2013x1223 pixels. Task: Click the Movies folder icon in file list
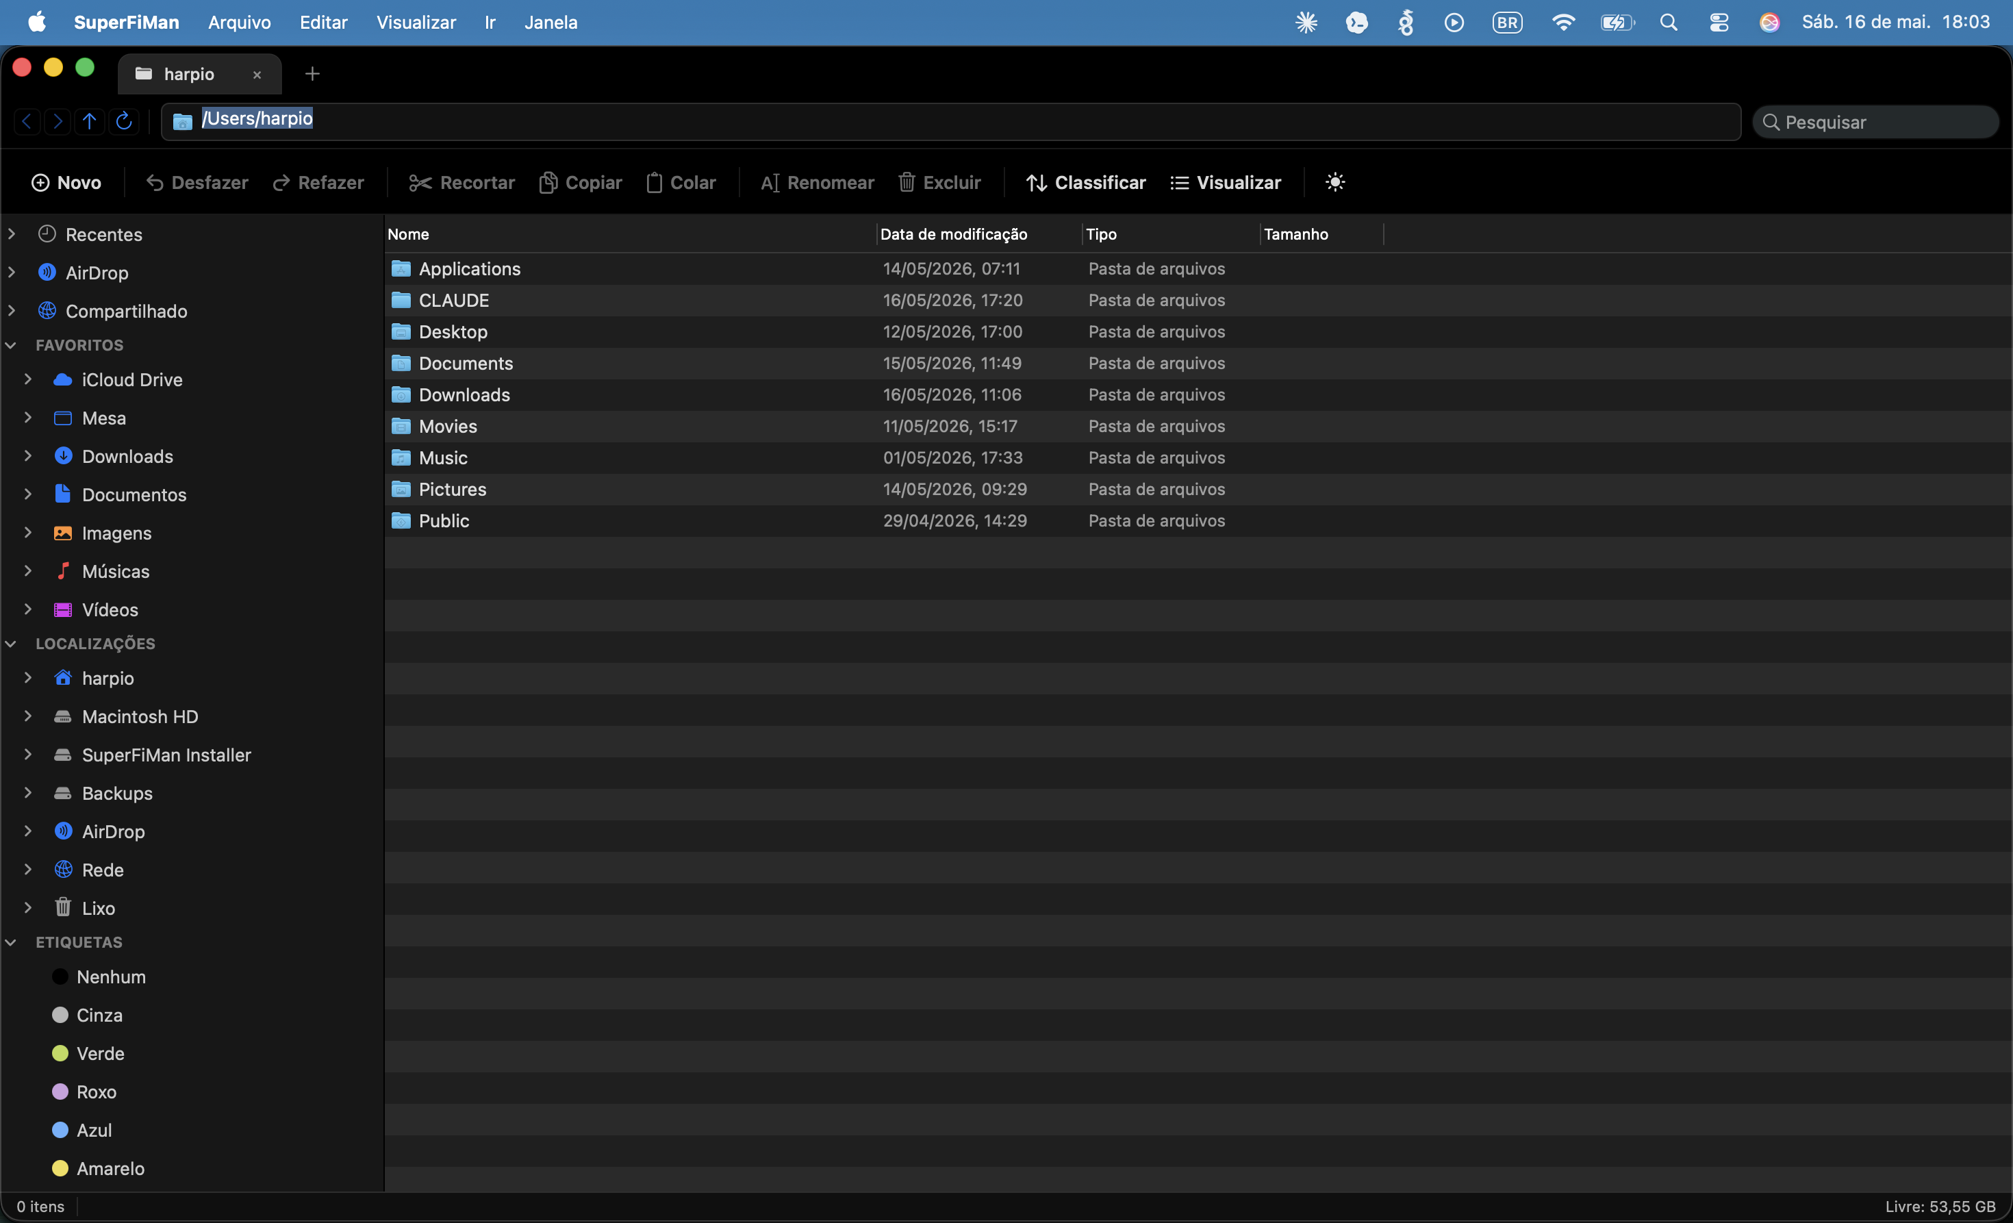[x=401, y=426]
